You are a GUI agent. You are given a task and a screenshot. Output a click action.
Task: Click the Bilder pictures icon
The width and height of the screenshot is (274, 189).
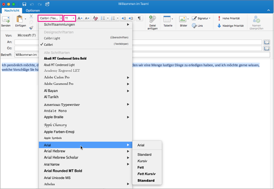click(x=182, y=19)
